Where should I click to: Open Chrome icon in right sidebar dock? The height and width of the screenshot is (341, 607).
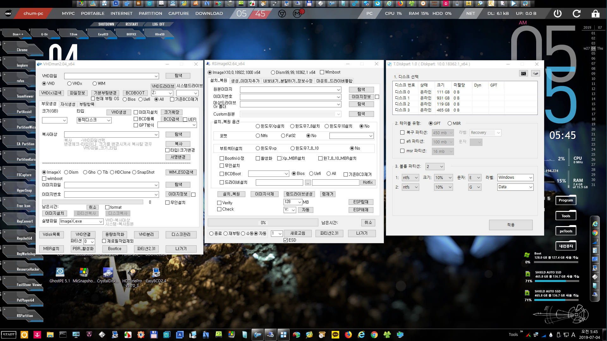pyautogui.click(x=595, y=233)
